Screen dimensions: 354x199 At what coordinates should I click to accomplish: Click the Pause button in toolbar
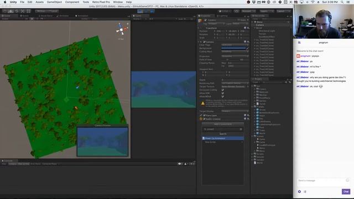coord(146,11)
